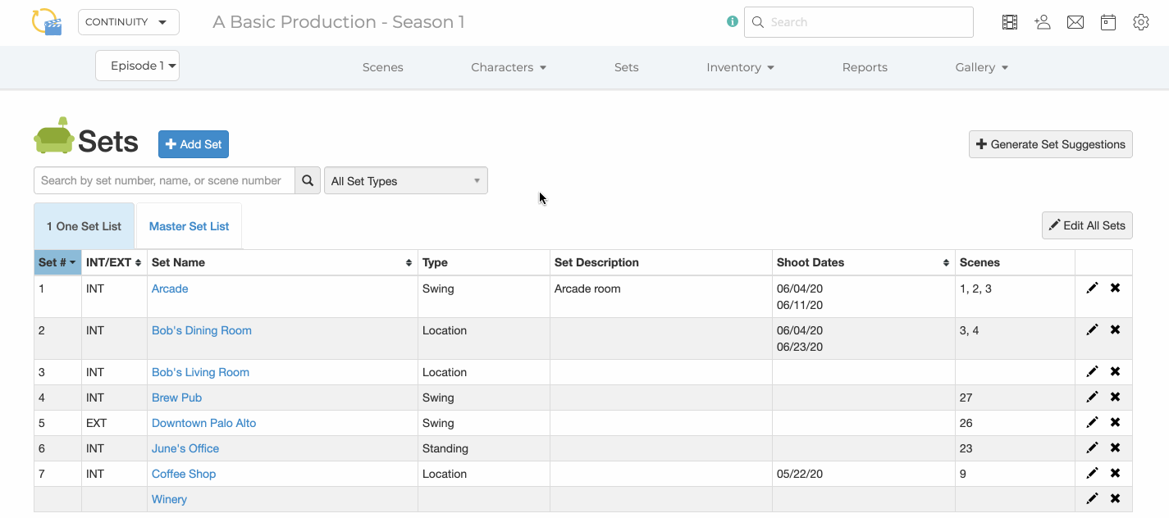Image resolution: width=1169 pixels, height=518 pixels.
Task: Remove the Coffee Shop set
Action: tap(1115, 473)
